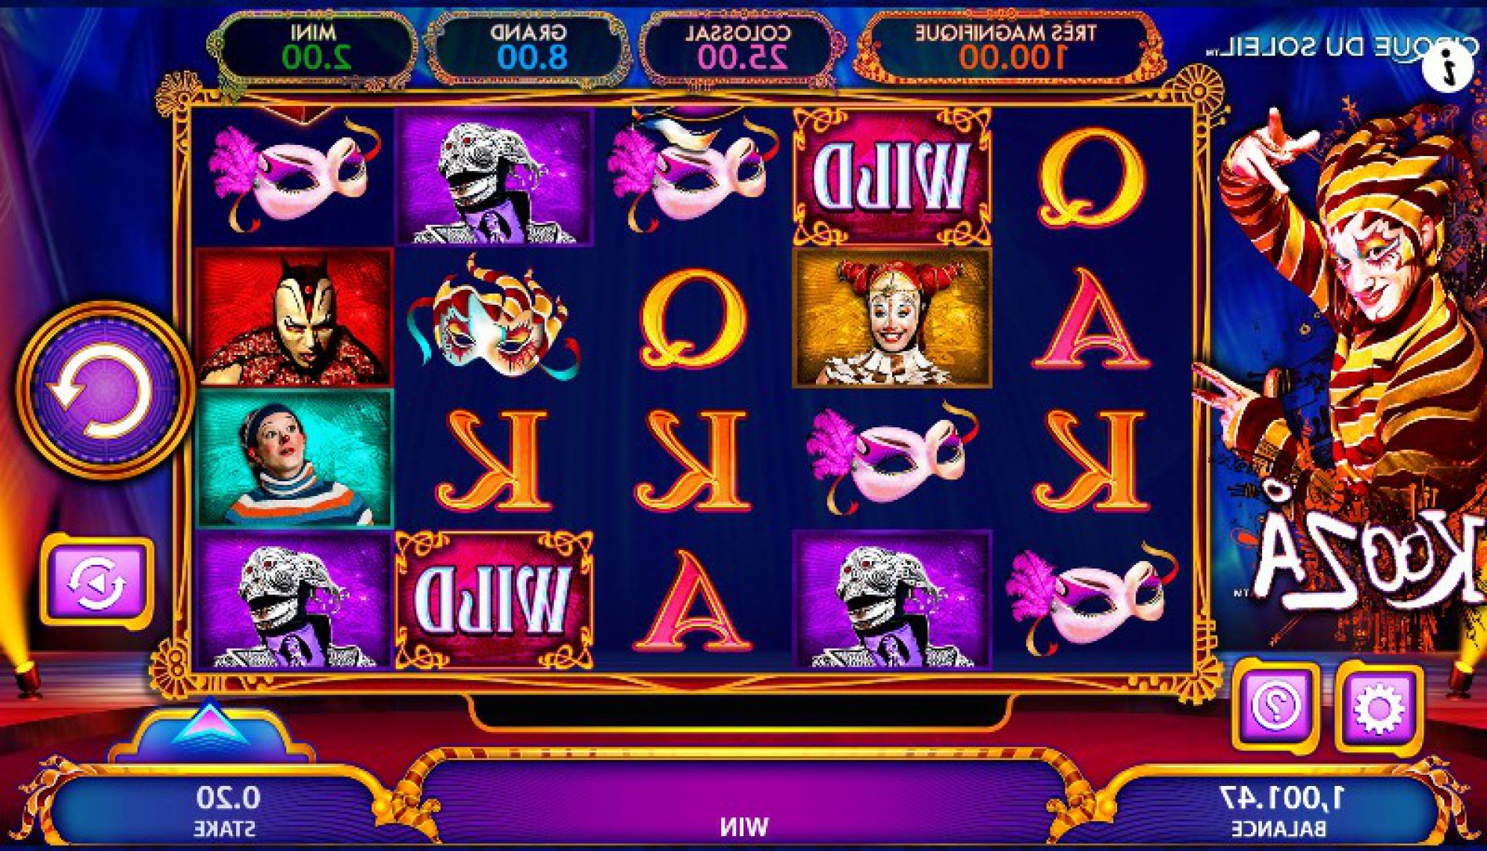
Task: Select the Mini 2.00 jackpot
Action: pyautogui.click(x=312, y=46)
